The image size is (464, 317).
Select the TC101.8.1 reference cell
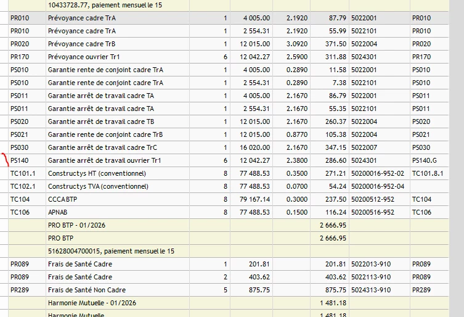429,173
